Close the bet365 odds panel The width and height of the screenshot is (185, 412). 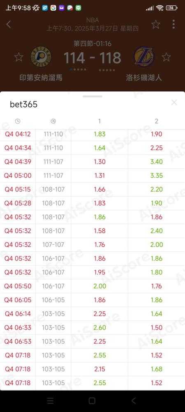click(x=174, y=103)
